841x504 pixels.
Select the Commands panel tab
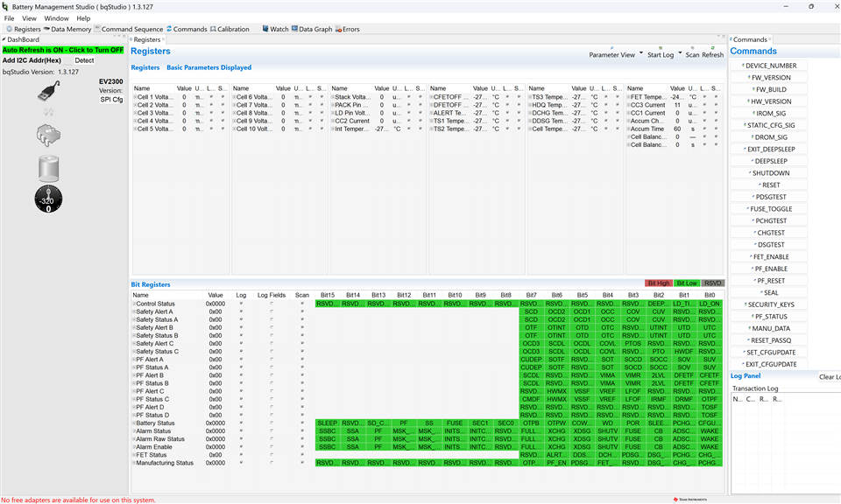(x=750, y=39)
